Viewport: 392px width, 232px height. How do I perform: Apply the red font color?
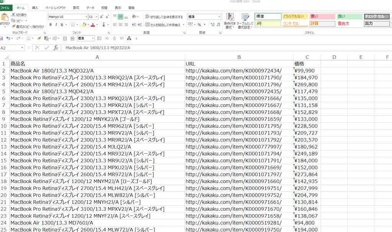(x=93, y=24)
